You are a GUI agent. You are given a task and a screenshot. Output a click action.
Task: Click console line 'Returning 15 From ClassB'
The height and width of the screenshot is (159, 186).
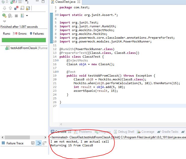72,145
